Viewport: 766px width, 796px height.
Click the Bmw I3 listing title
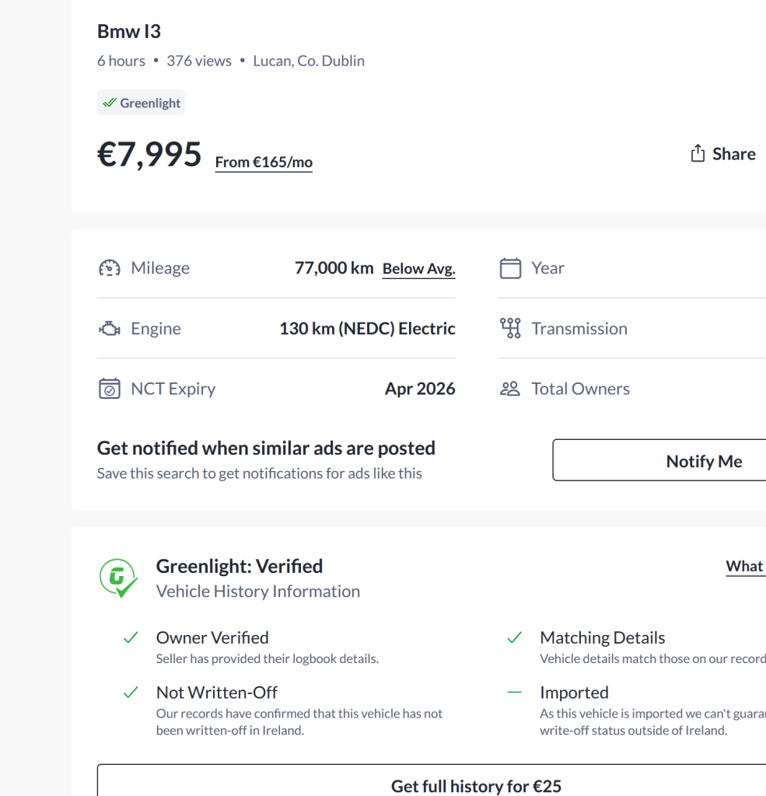[x=129, y=32]
